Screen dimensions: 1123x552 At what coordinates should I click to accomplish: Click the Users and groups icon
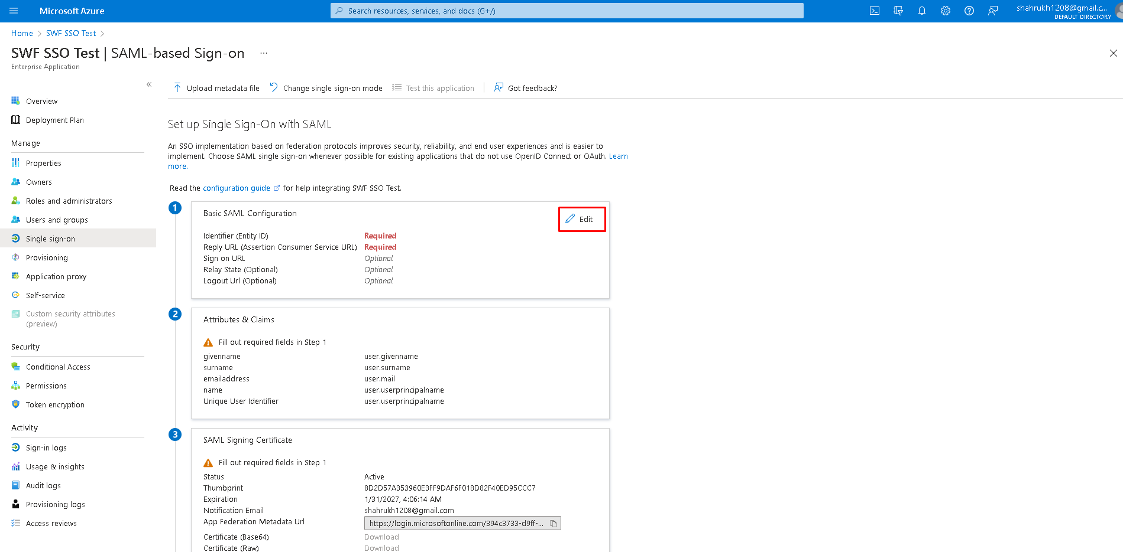pyautogui.click(x=15, y=220)
